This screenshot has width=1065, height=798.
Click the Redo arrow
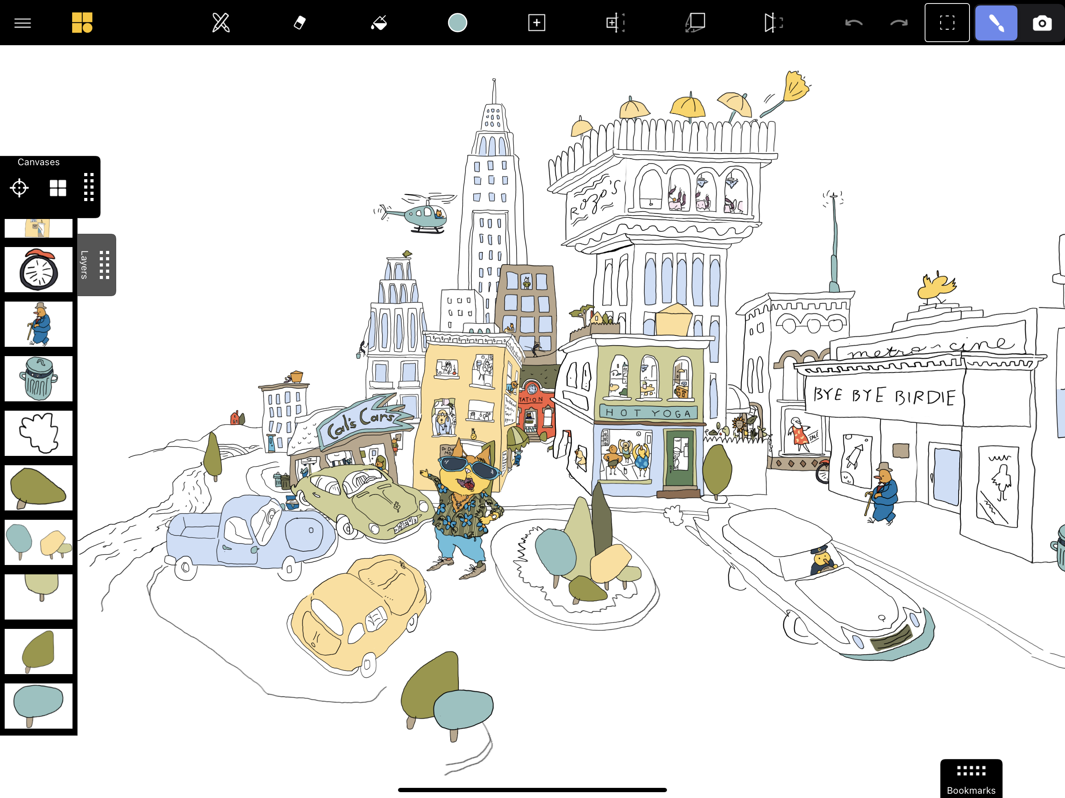point(899,23)
